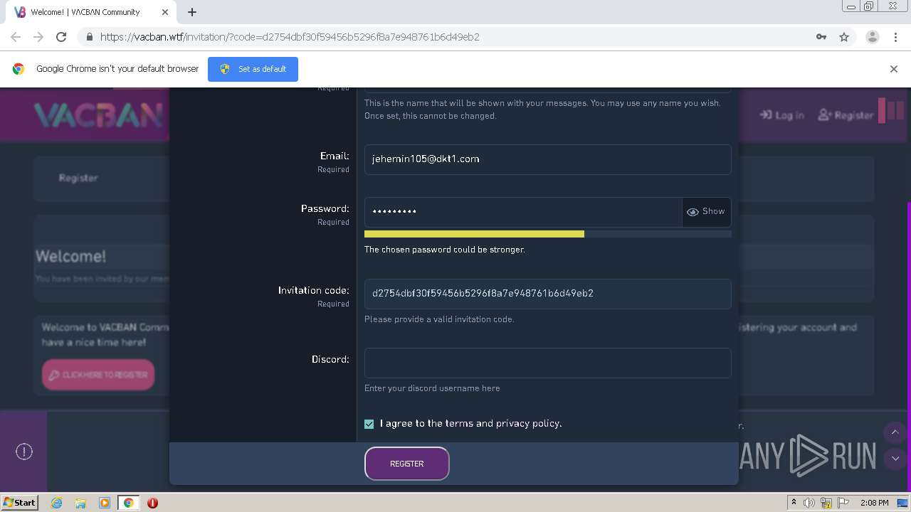Click 'The chosen password could be stronger.'
This screenshot has width=911, height=512.
click(x=445, y=250)
